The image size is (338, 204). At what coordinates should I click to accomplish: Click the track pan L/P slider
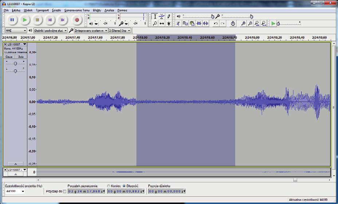(15, 70)
